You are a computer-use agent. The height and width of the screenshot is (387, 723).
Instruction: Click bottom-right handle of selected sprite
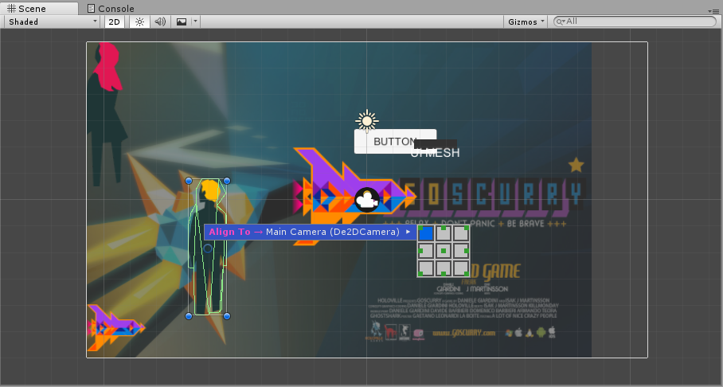(227, 316)
